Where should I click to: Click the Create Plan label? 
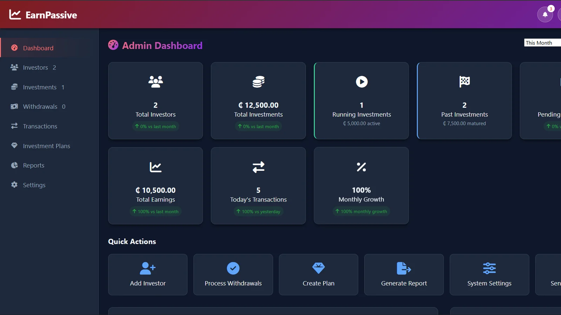[x=319, y=283]
